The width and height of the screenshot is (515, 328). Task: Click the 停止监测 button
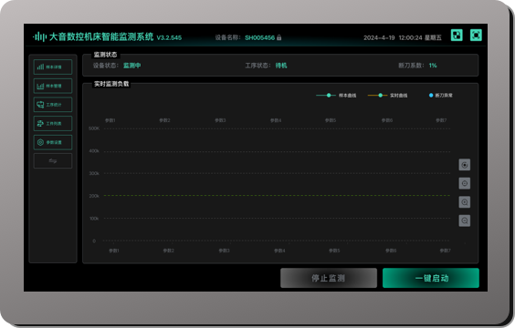click(x=329, y=278)
